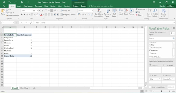Open the Name Box dropdown
Image resolution: width=176 pixels, height=93 pixels.
coord(13,23)
